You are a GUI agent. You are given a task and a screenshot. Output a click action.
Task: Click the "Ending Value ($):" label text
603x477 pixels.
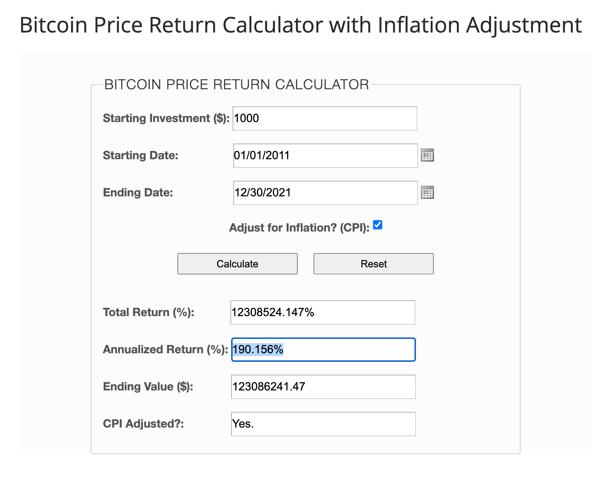pos(148,386)
